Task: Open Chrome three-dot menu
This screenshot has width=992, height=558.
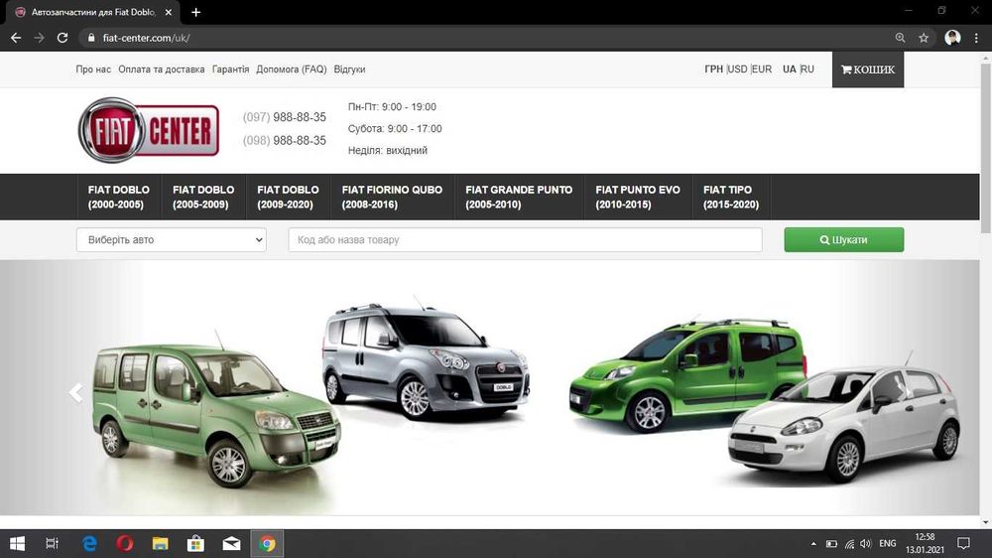Action: click(x=977, y=38)
